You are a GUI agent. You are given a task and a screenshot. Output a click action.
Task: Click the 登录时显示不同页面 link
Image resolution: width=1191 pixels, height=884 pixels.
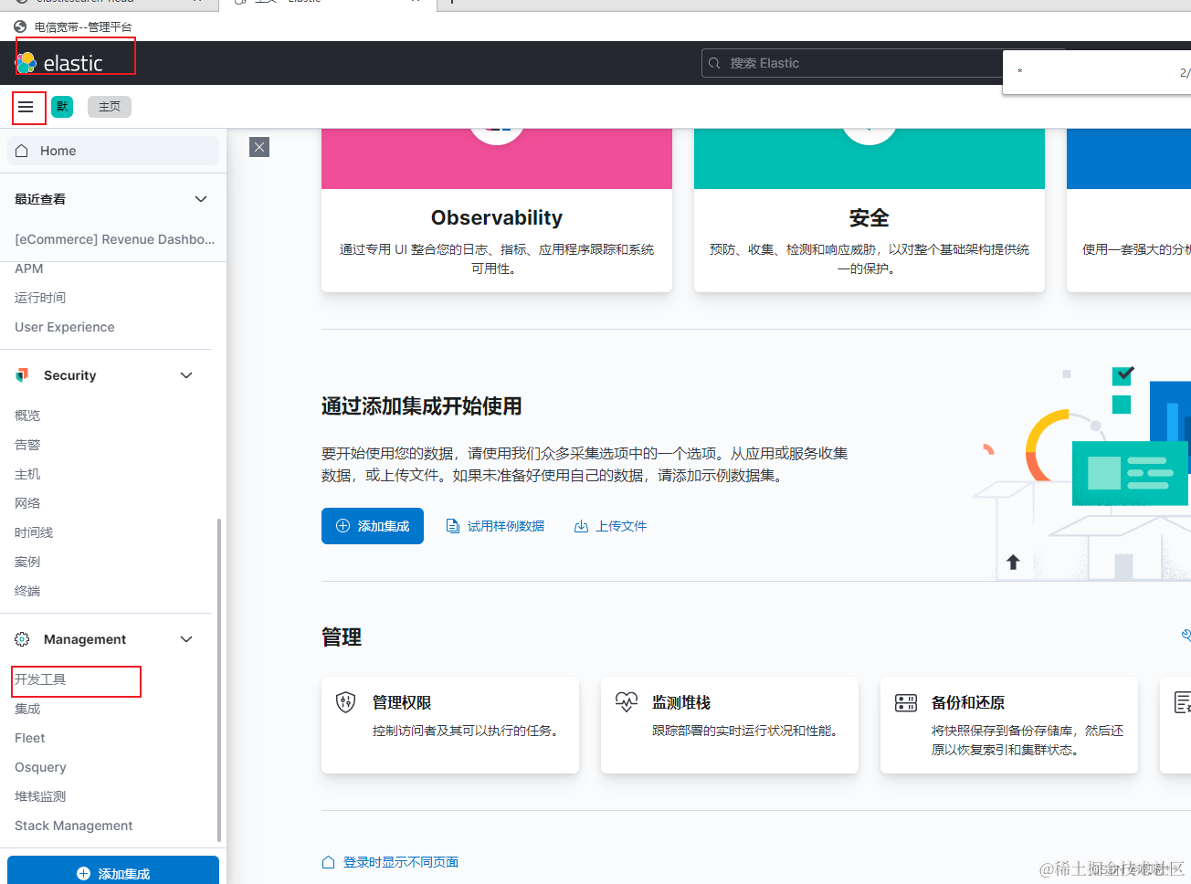point(402,861)
